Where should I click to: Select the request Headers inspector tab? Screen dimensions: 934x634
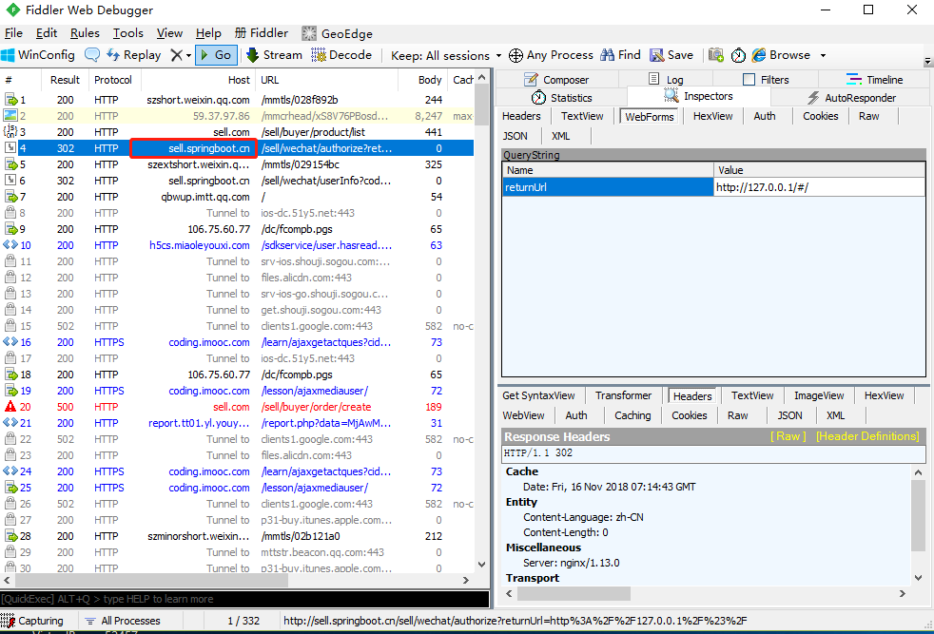pyautogui.click(x=521, y=116)
